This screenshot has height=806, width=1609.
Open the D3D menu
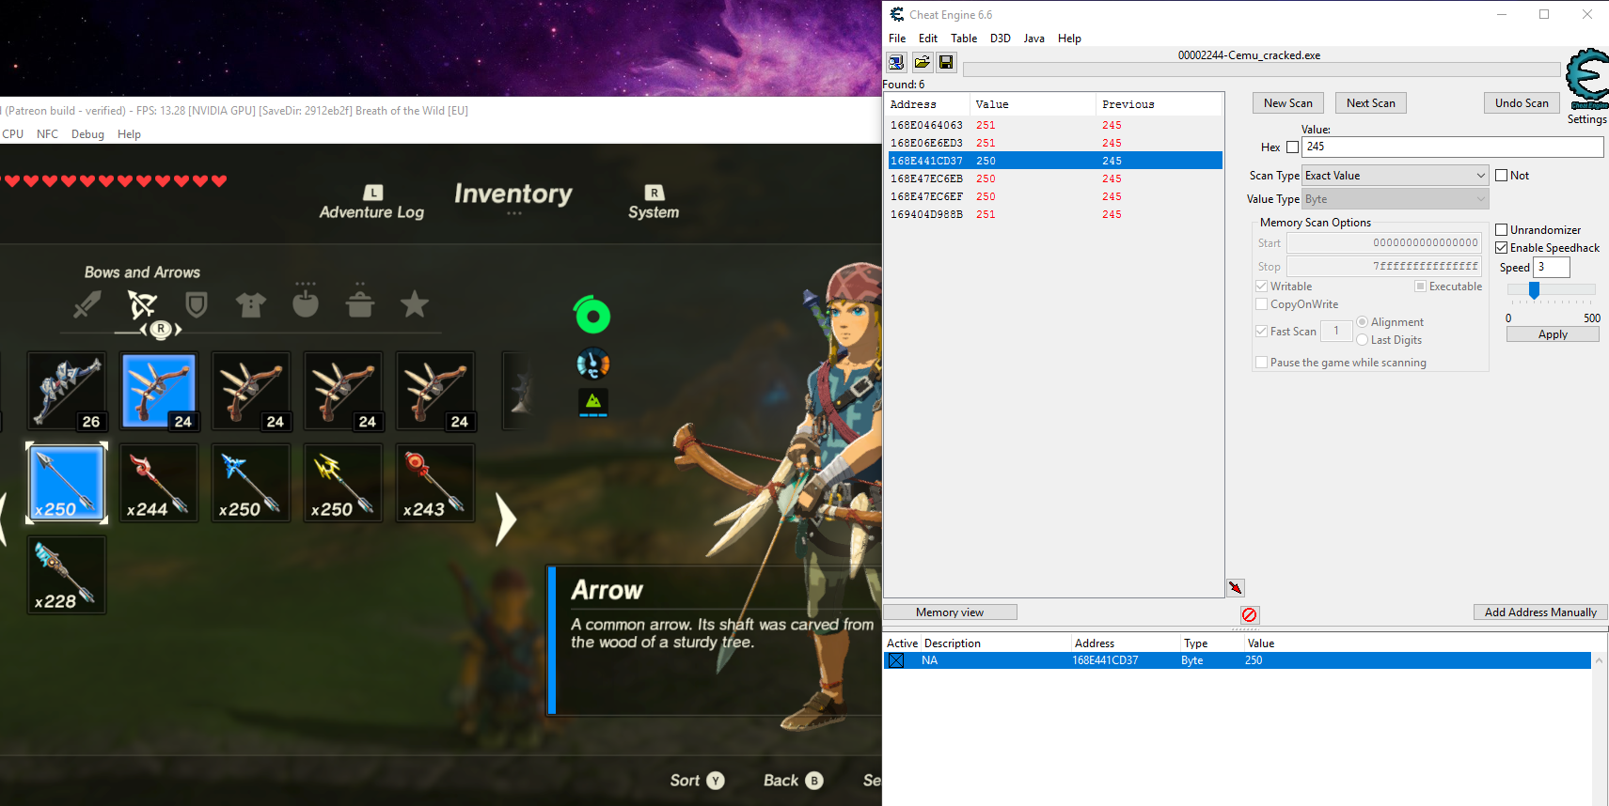(x=1001, y=39)
